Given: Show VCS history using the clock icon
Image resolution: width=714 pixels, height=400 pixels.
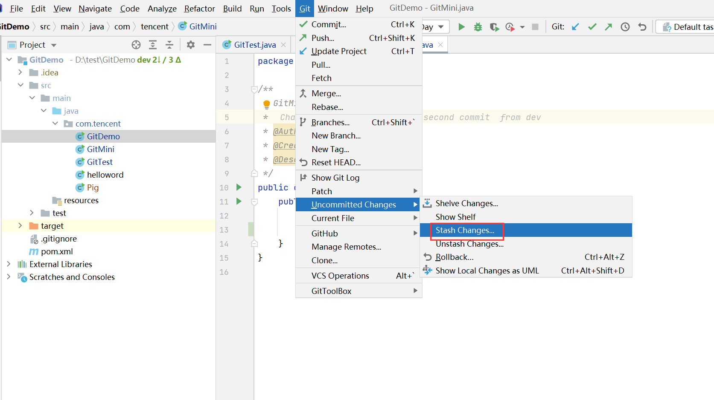Looking at the screenshot, I should coord(625,26).
